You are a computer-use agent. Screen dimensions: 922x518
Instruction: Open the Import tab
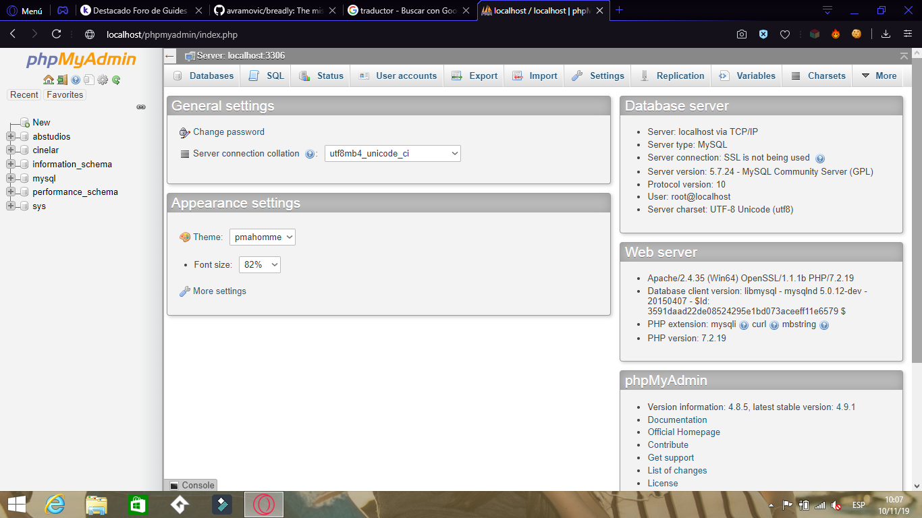pos(535,76)
